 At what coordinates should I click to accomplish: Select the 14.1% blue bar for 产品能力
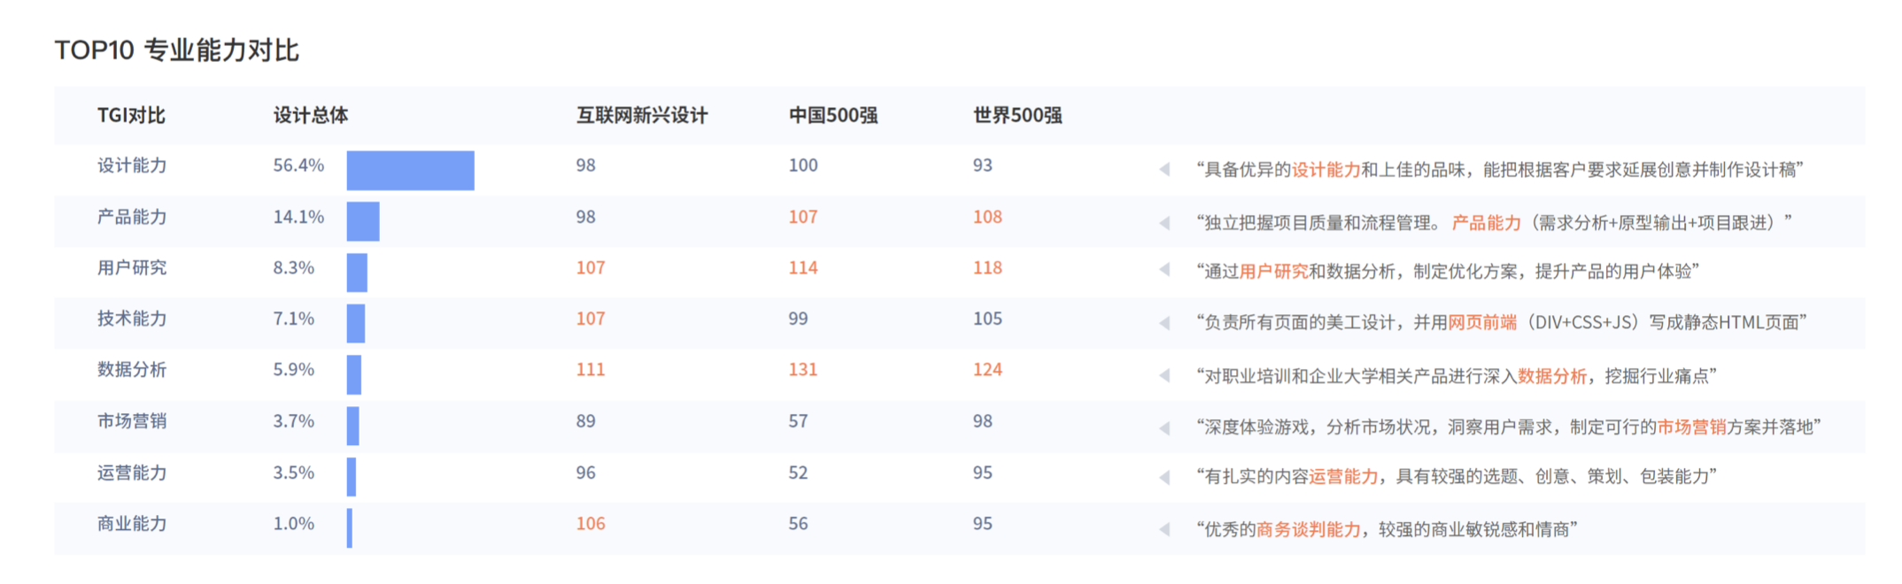tap(363, 221)
